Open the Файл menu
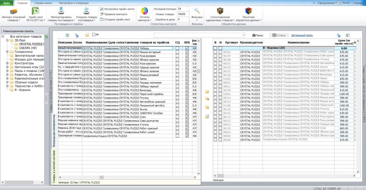Viewport: 366px width, 190px height. (x=6, y=3)
